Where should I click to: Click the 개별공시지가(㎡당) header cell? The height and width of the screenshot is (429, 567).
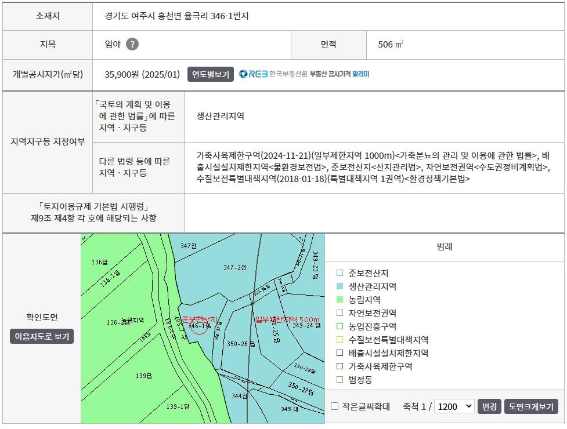[48, 74]
